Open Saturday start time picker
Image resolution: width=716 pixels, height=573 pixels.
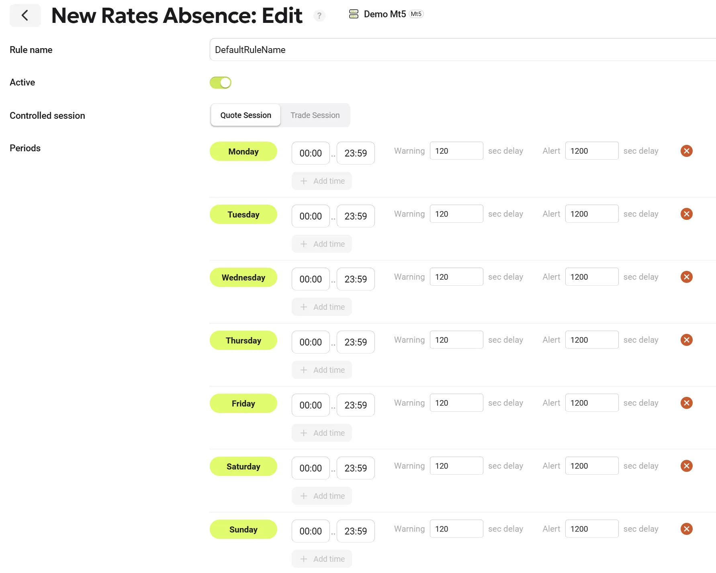pyautogui.click(x=311, y=468)
